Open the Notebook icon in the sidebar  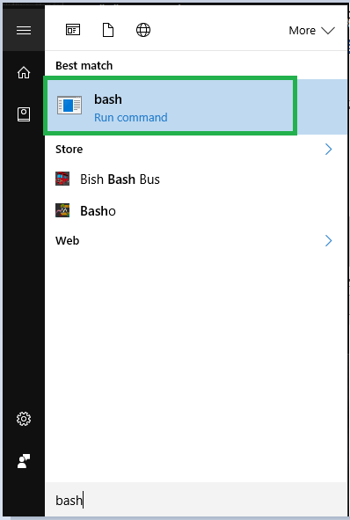(x=24, y=114)
